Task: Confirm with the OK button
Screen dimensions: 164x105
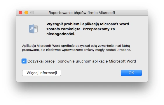Action: (131, 73)
